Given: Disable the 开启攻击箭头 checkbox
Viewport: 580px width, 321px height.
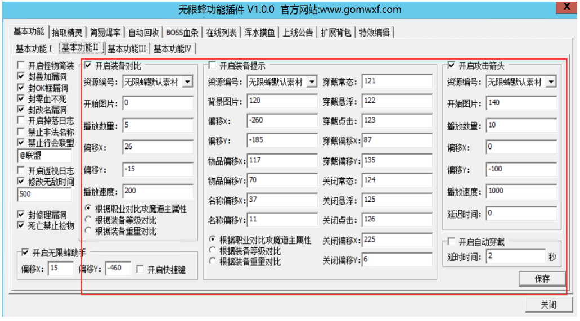Looking at the screenshot, I should coord(451,66).
